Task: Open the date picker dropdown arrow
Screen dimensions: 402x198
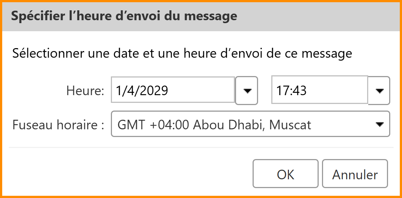Action: (x=247, y=90)
